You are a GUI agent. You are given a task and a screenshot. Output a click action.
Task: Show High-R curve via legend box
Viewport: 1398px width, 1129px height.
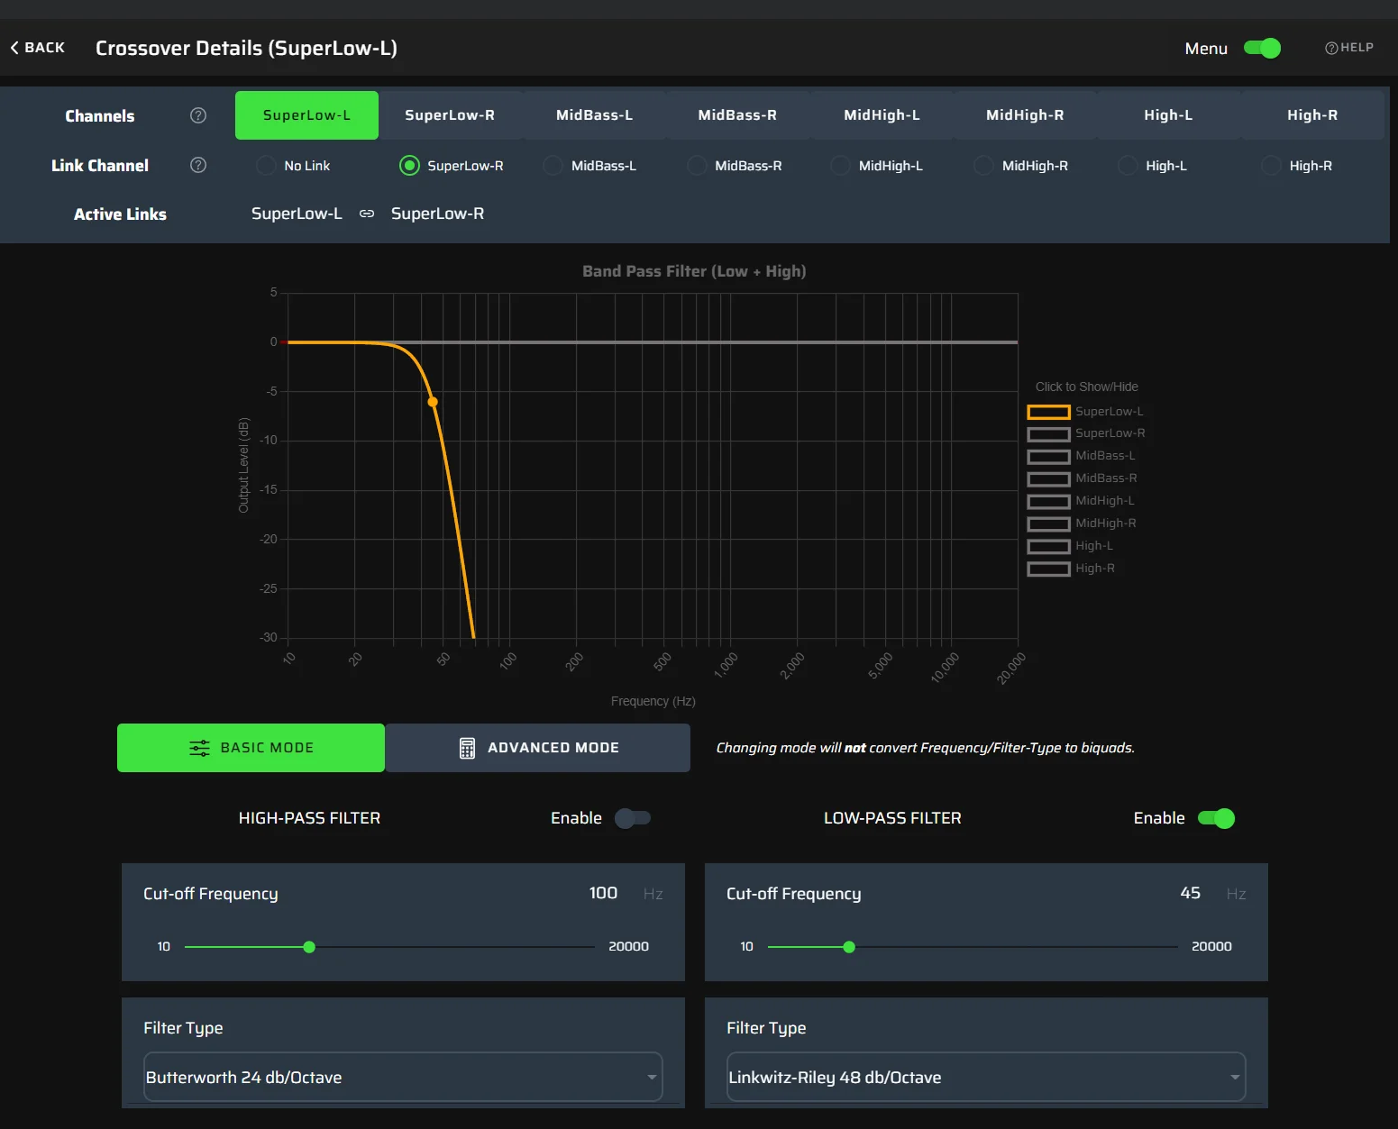pos(1048,569)
